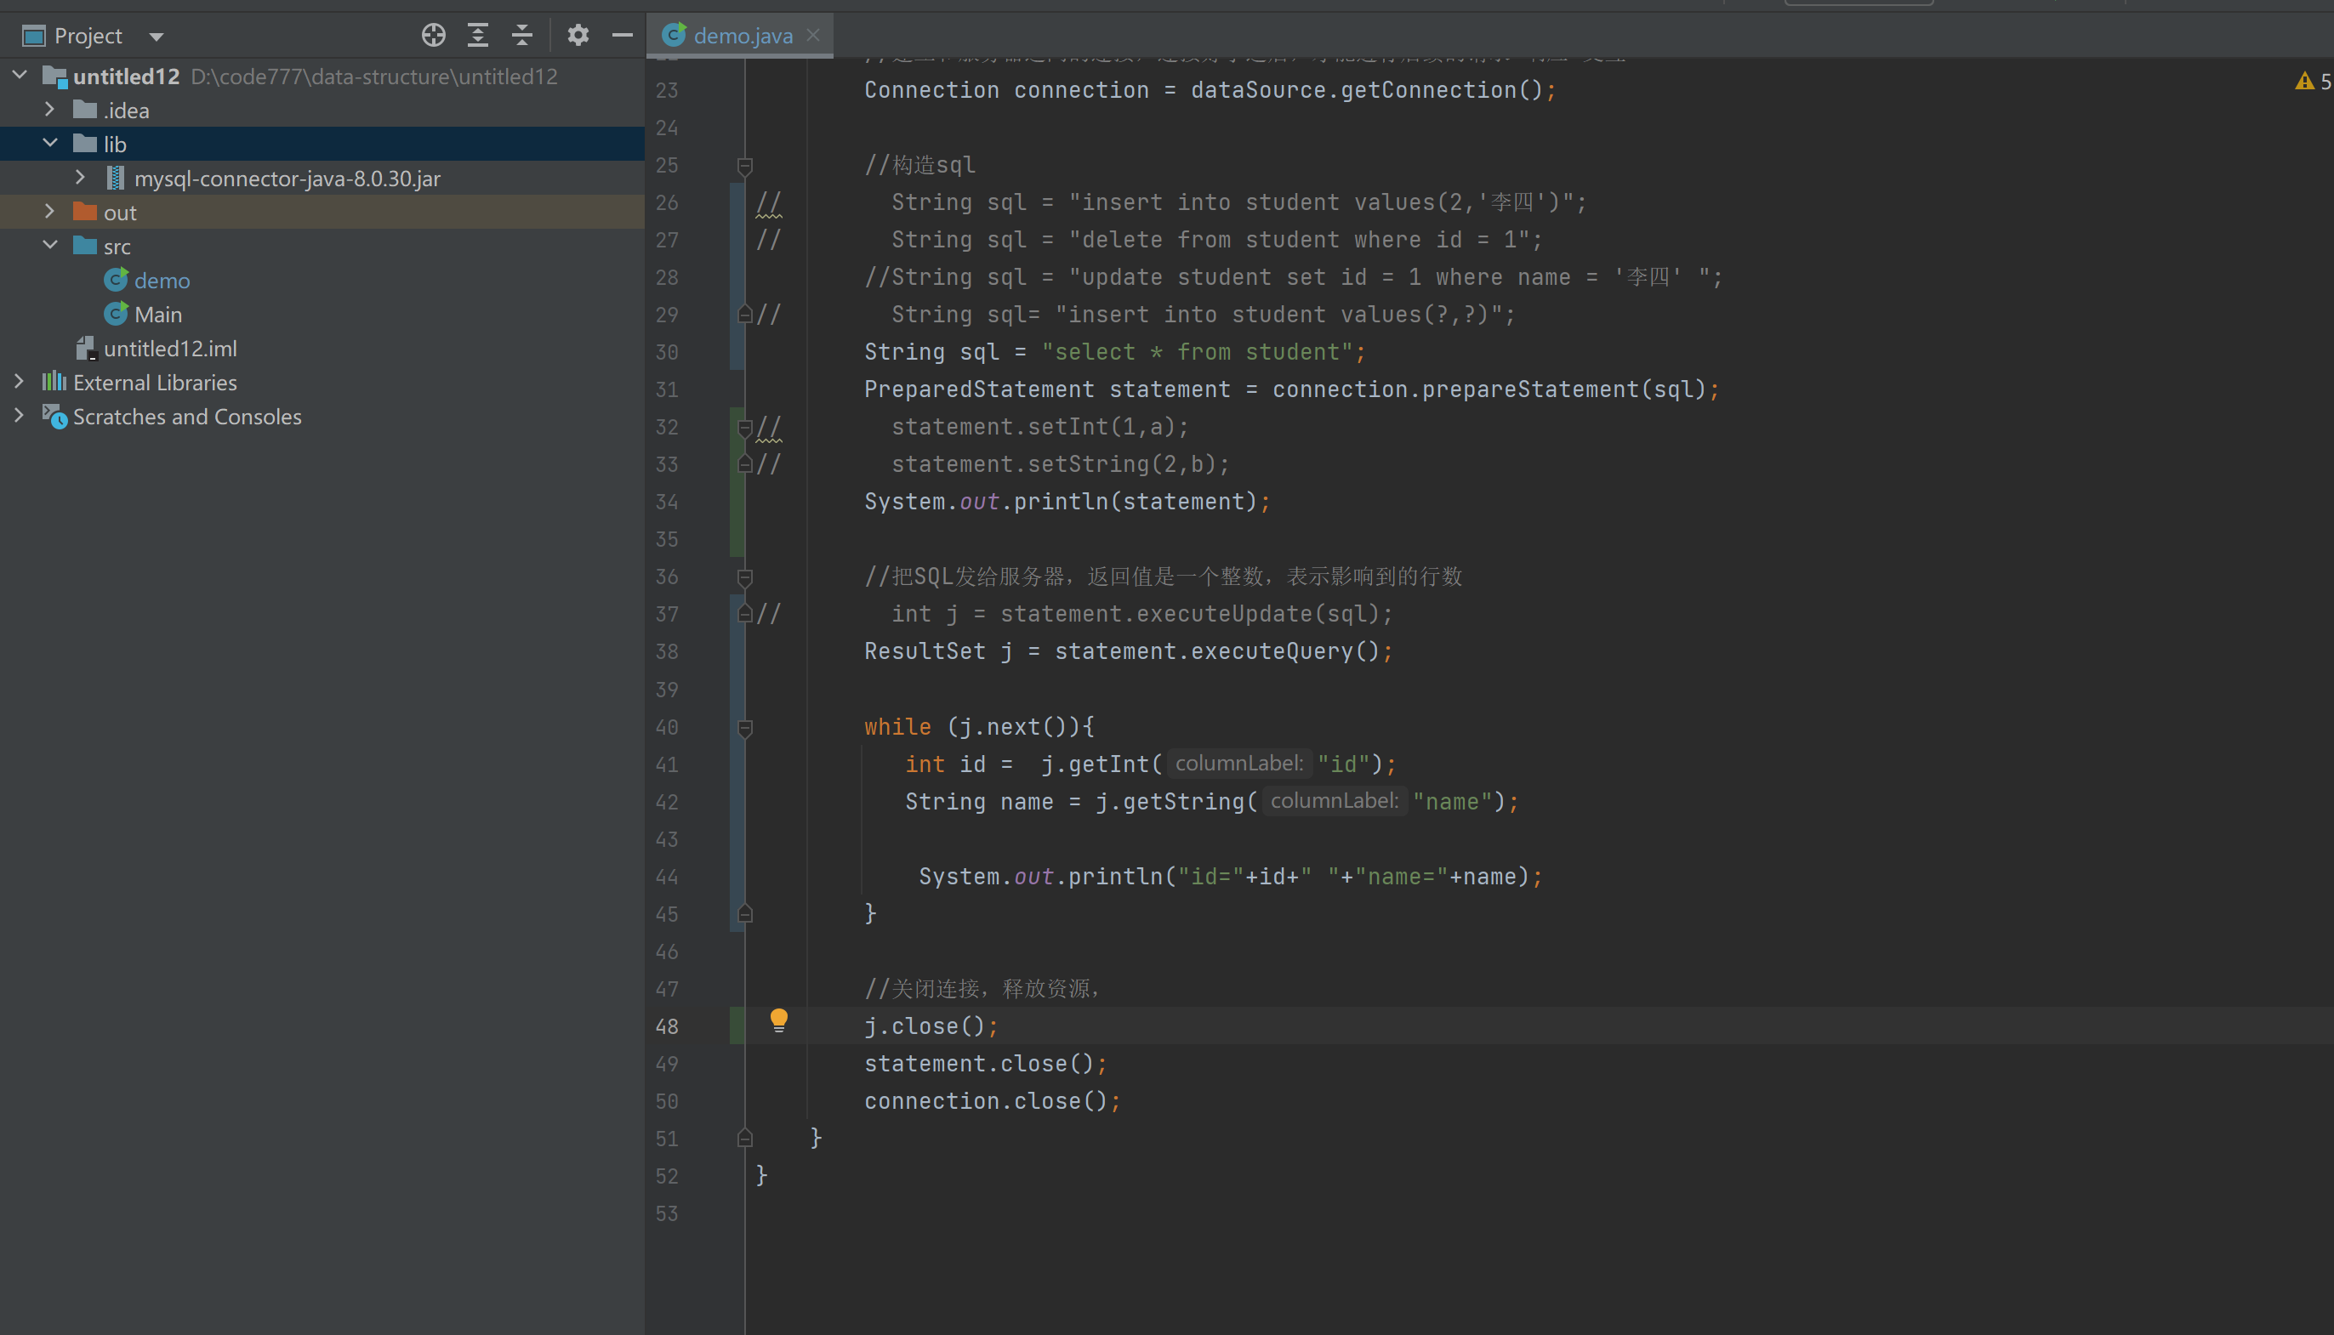Click line number 31 in the gutter
The height and width of the screenshot is (1335, 2334).
coord(667,390)
